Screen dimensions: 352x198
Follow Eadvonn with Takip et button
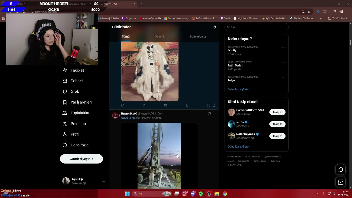coord(277,112)
